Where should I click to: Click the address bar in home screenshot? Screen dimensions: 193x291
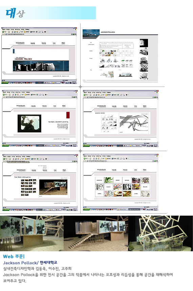(x=39, y=34)
